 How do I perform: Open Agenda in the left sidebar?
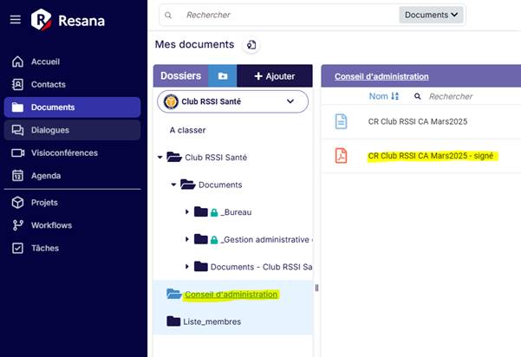(x=46, y=176)
